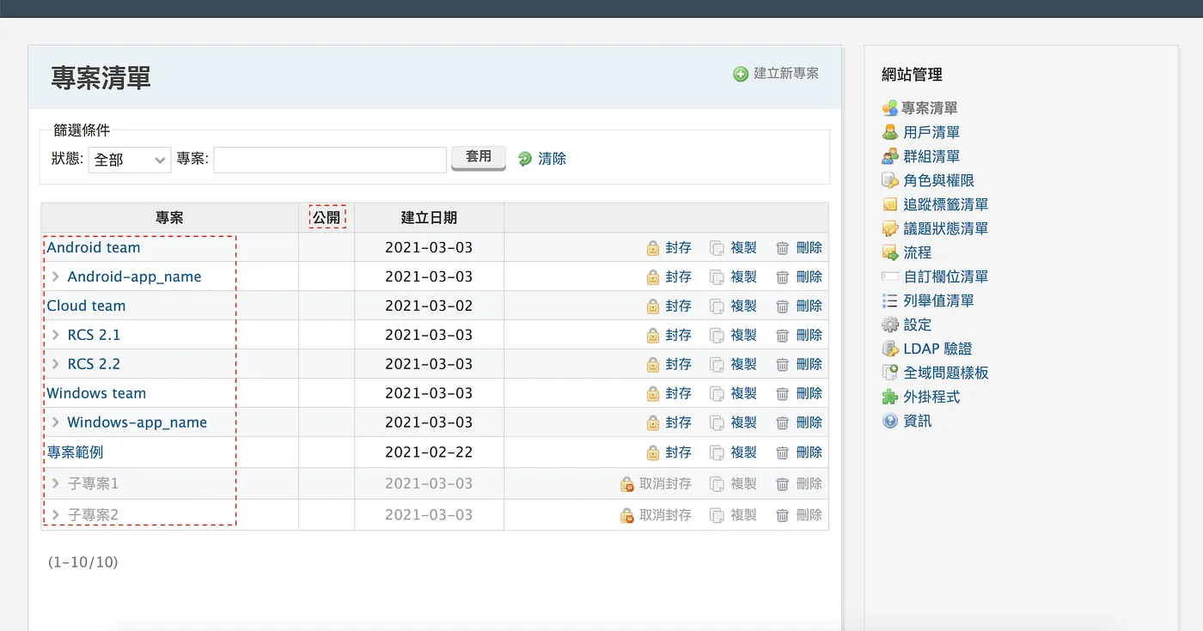Click 列舉值清單 in the sidebar

[939, 301]
